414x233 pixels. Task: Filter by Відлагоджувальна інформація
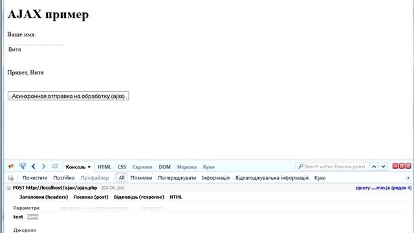tap(272, 178)
